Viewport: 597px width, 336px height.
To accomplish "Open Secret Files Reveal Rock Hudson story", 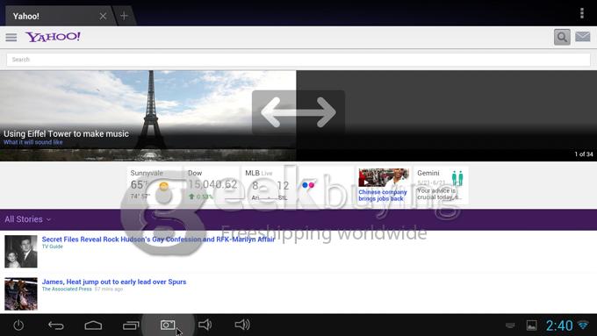I will coord(158,239).
